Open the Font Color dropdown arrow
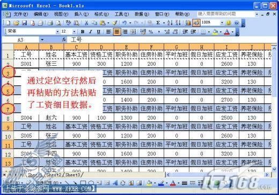279x195 pixels. pyautogui.click(x=232, y=32)
